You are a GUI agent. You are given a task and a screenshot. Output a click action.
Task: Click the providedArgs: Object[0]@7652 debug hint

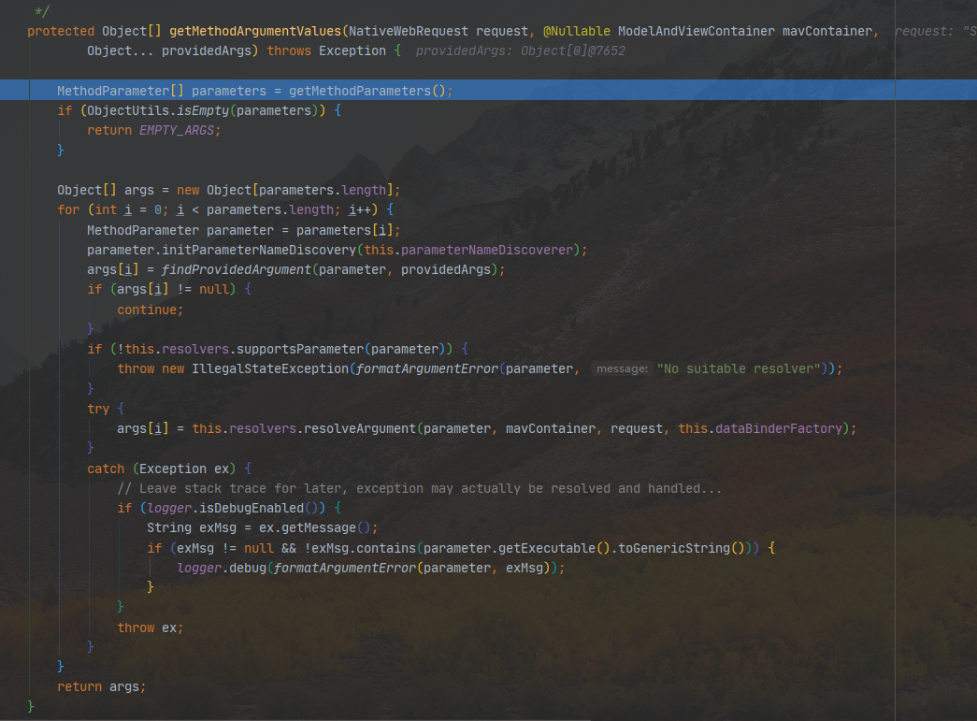pos(520,51)
